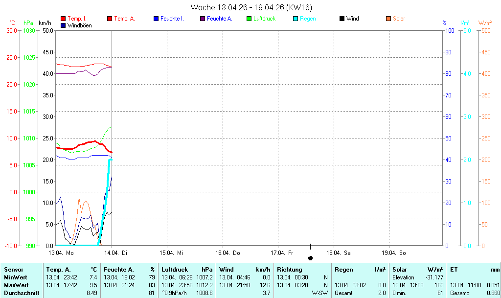Click the green Luftdruck legend swatch

(249, 19)
